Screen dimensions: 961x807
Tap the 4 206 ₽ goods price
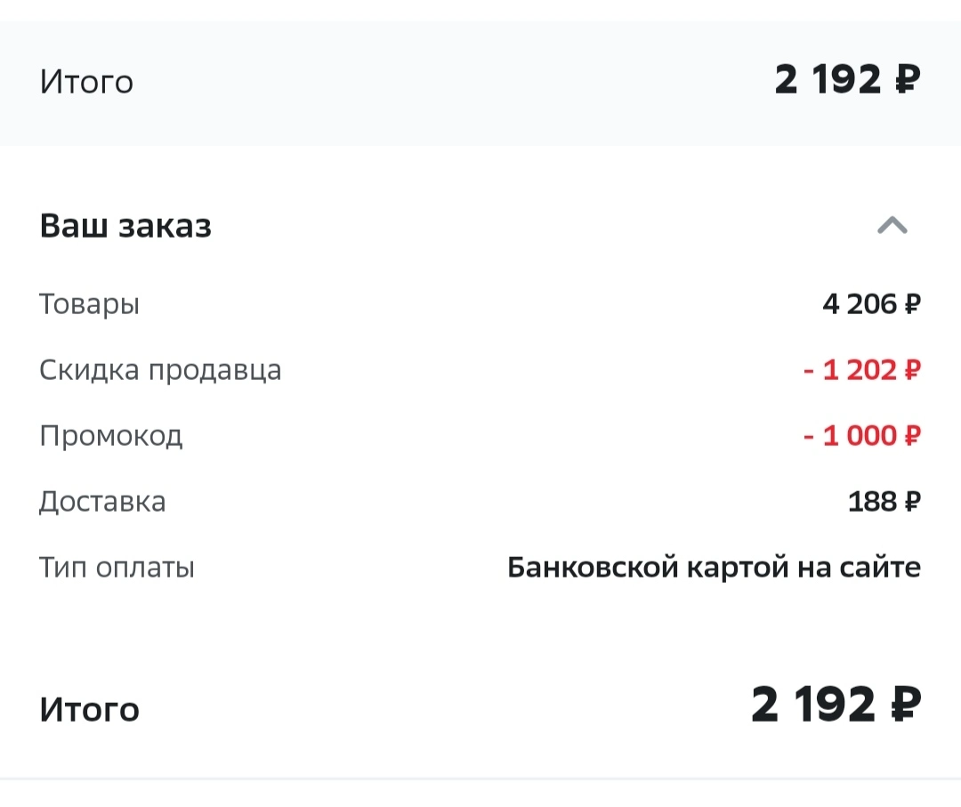coord(871,304)
